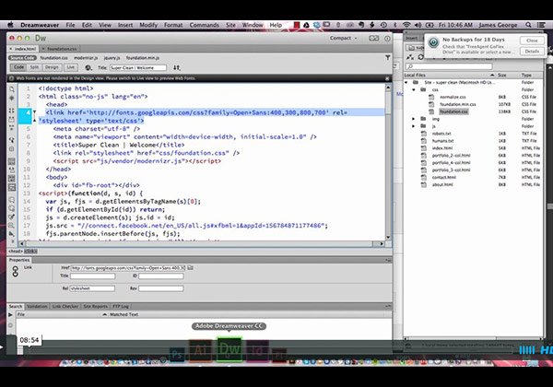Click the Rel field containing stylesheet
Screen dimensions: 553x387
(x=92, y=288)
